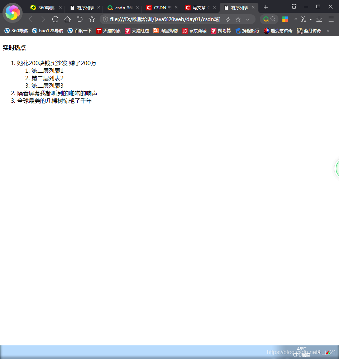The height and width of the screenshot is (359, 339).
Task: Click list item 她花200块钱买沙发 赚了200万
Action: coord(57,63)
